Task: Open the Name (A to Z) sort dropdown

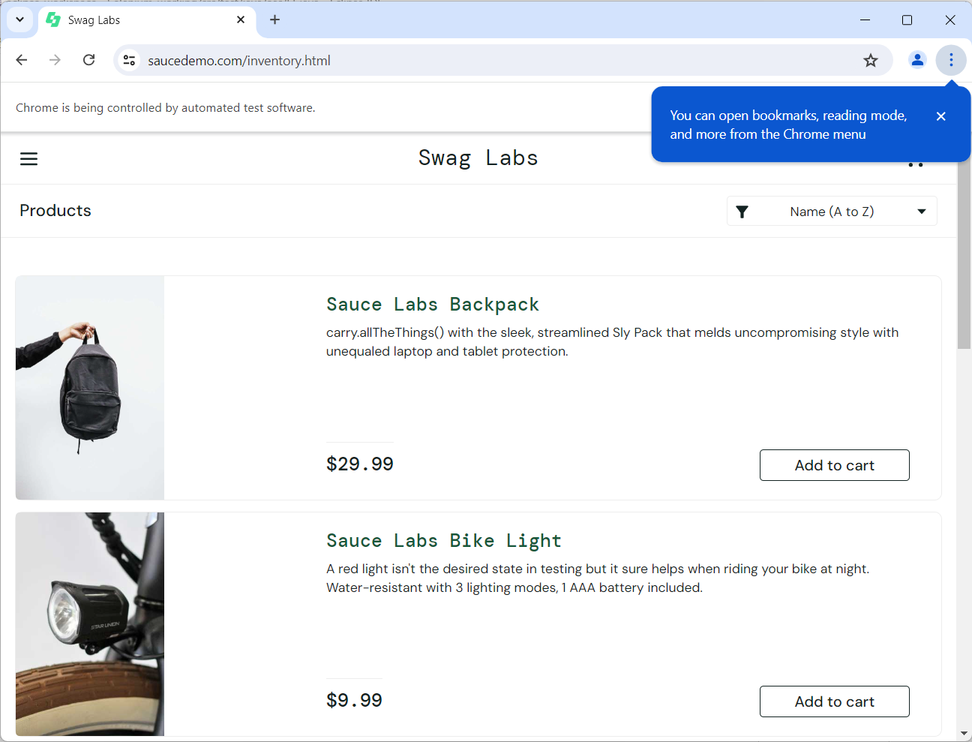Action: click(x=831, y=212)
